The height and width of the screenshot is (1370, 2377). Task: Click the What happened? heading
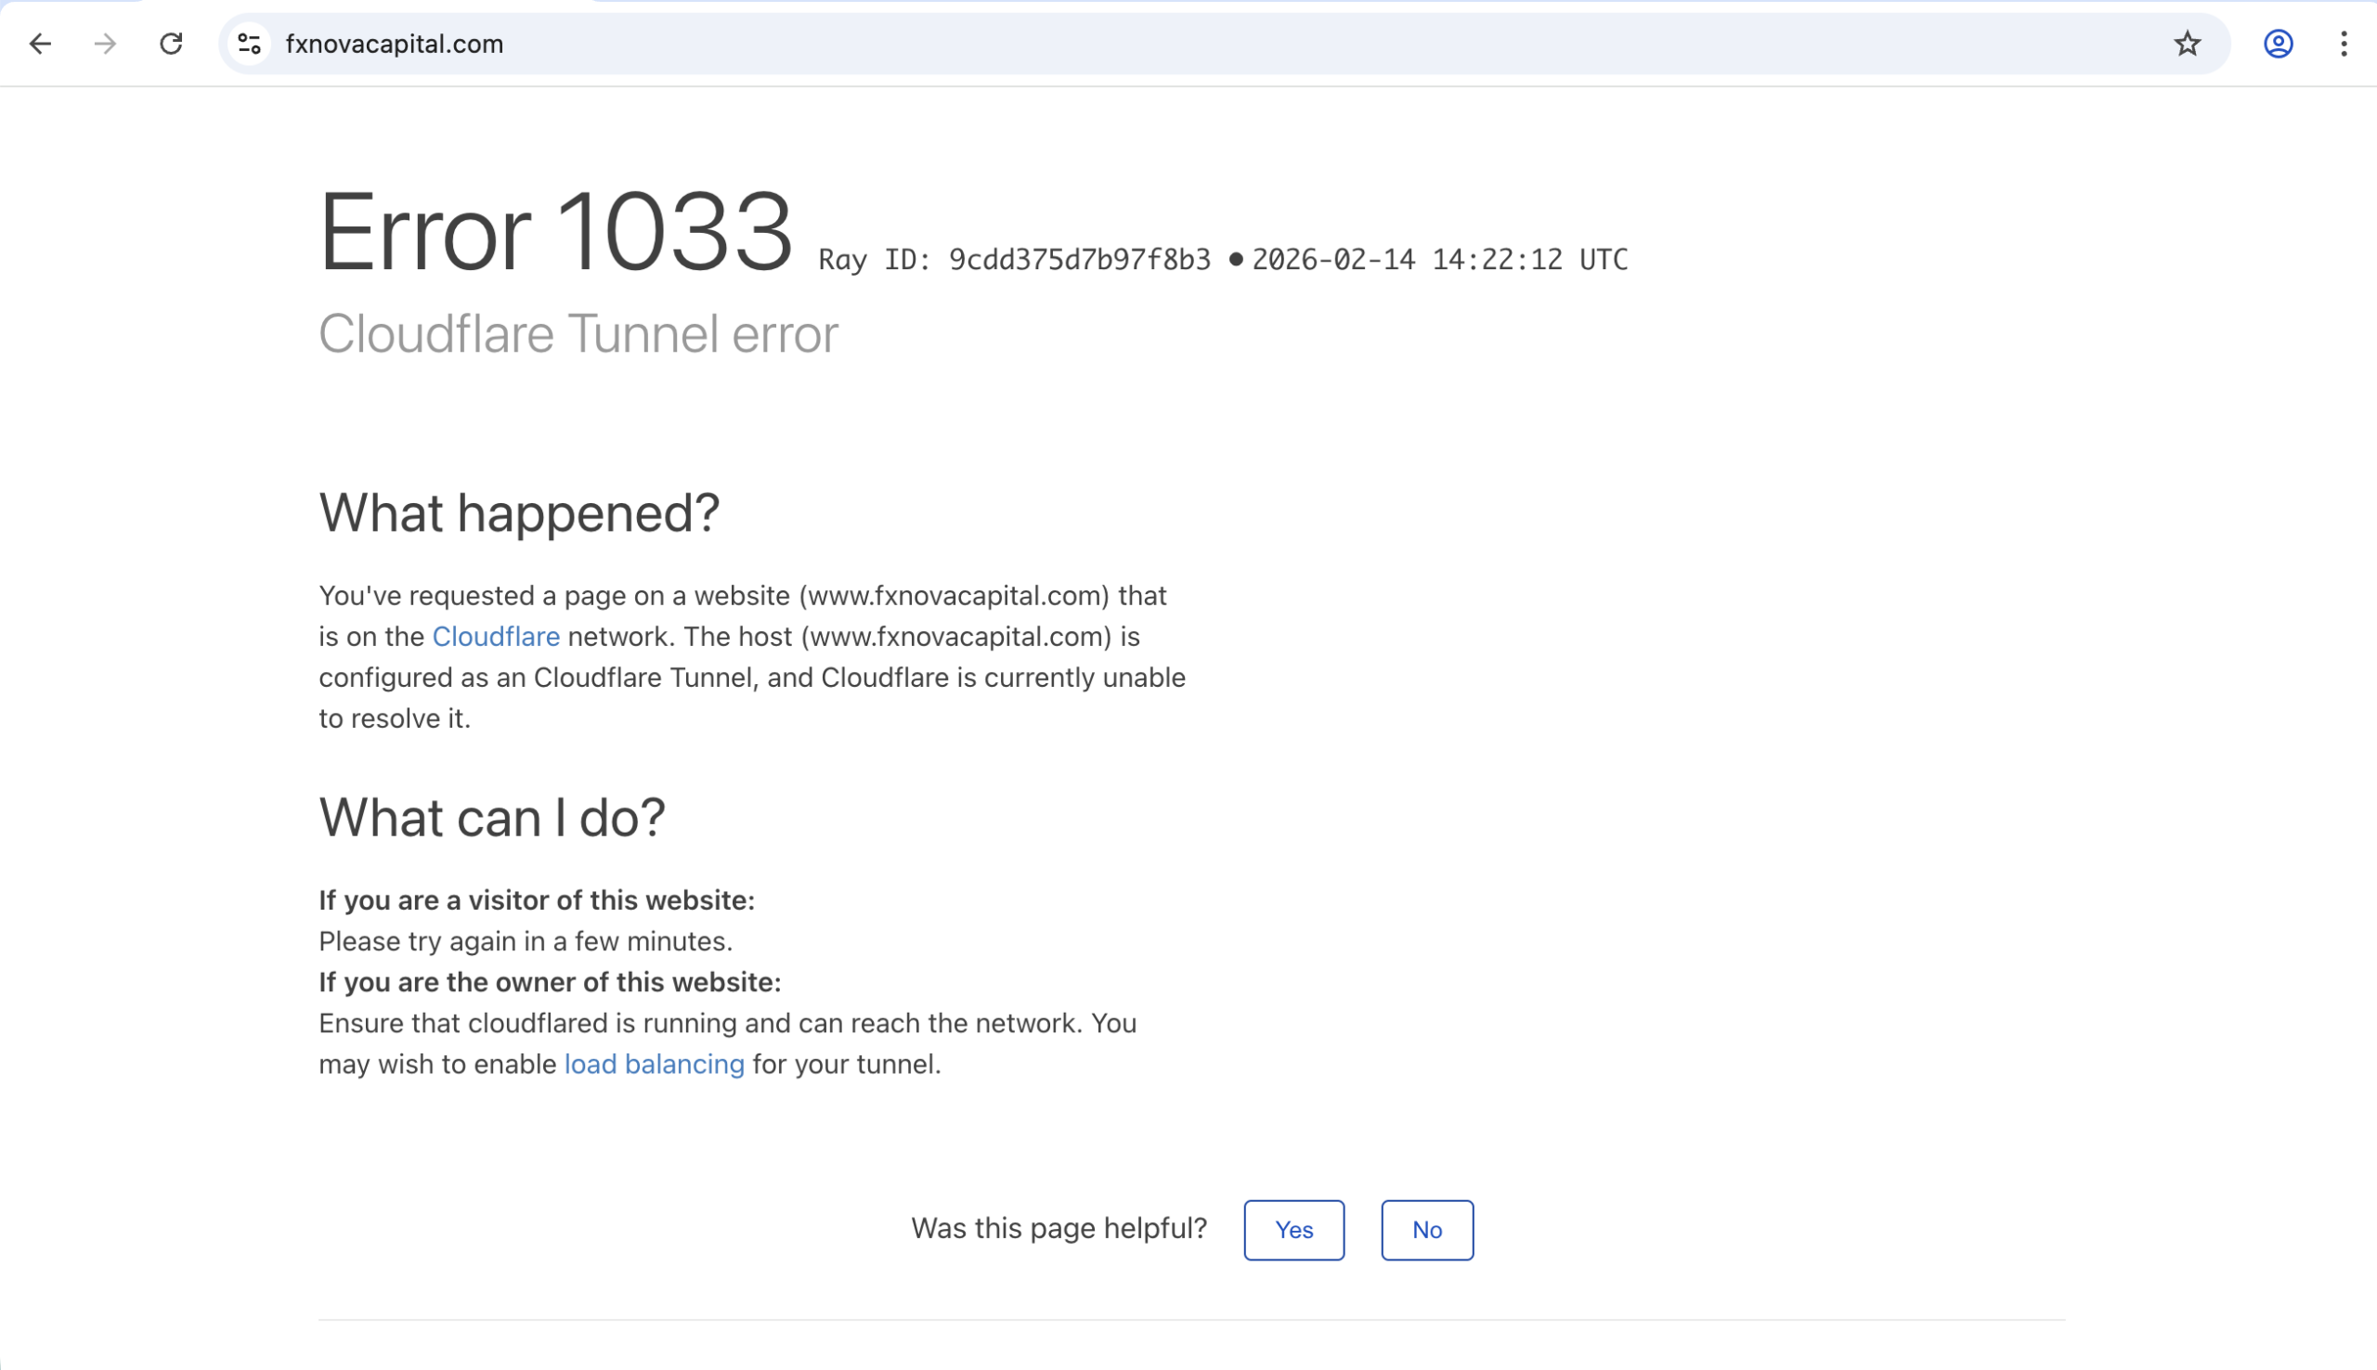coord(518,514)
